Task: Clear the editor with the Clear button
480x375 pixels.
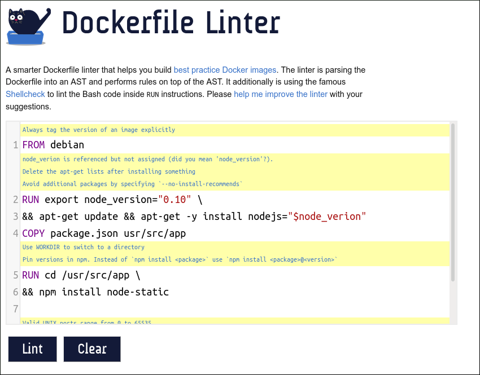Action: pyautogui.click(x=92, y=349)
